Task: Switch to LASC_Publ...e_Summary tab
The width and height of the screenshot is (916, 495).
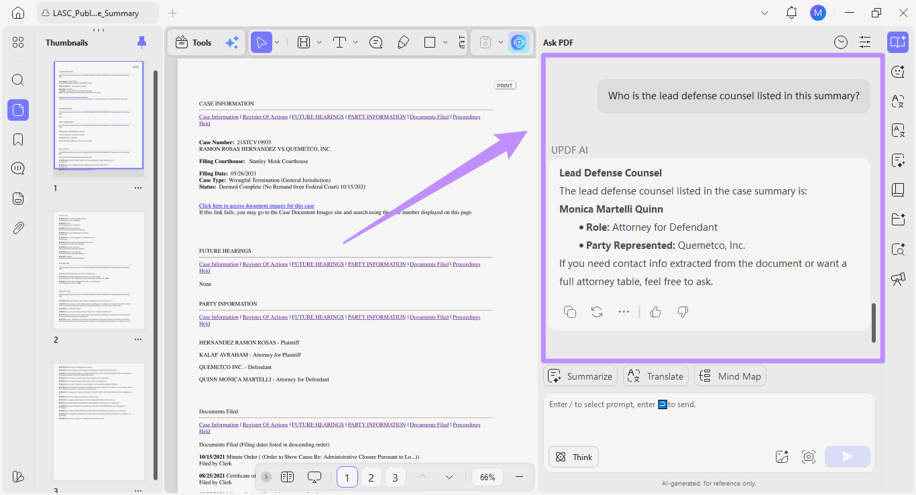Action: (97, 13)
